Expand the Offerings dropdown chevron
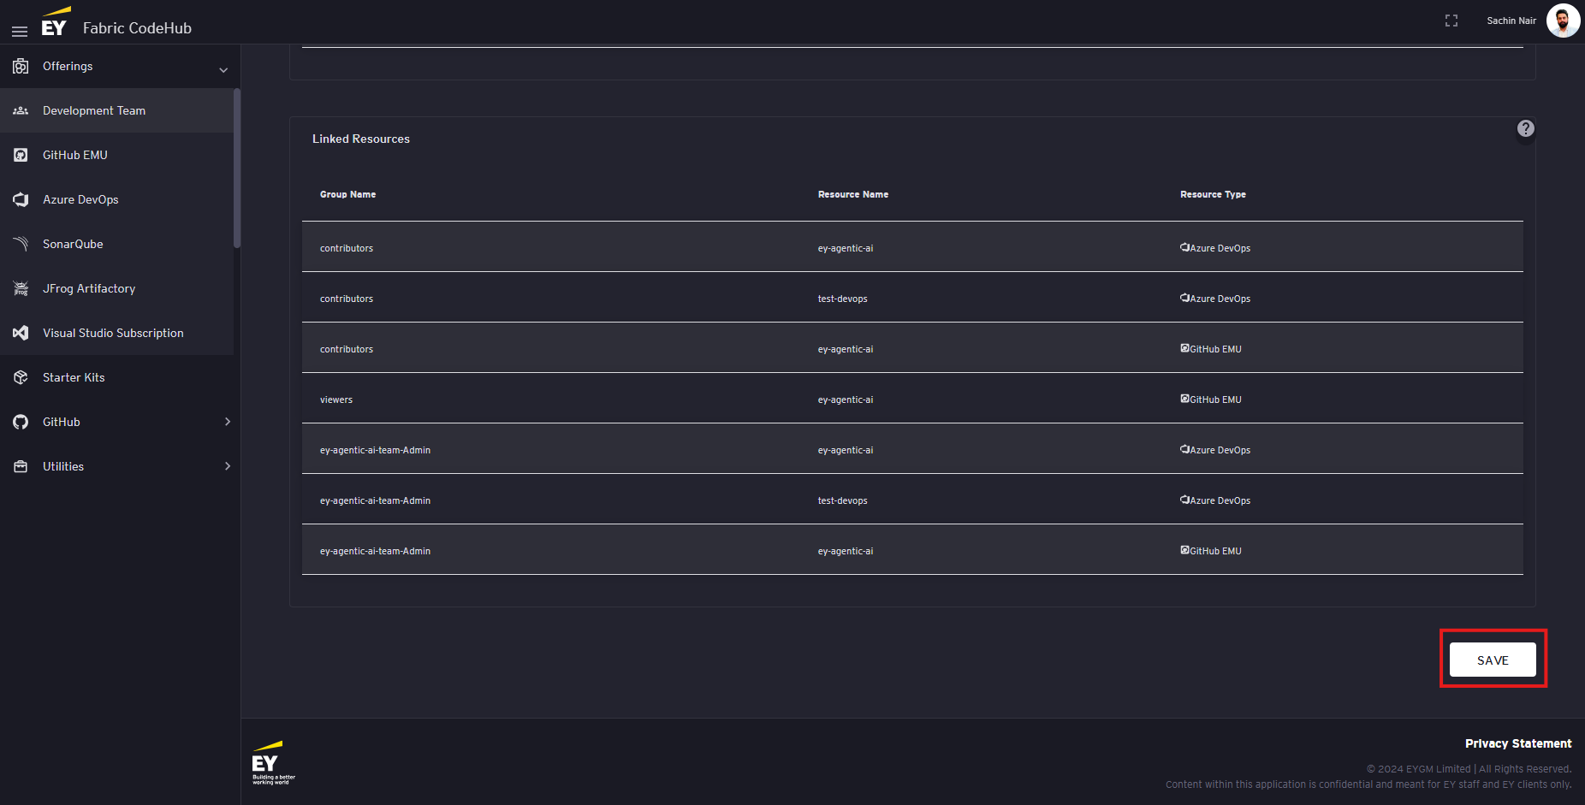The image size is (1585, 805). pos(223,69)
